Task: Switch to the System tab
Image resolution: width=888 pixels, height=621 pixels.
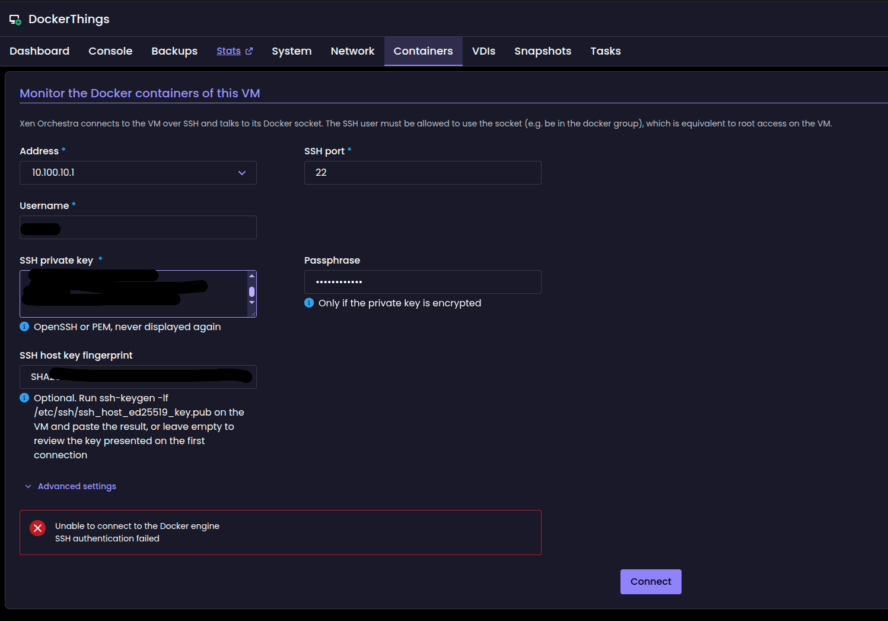Action: [292, 51]
